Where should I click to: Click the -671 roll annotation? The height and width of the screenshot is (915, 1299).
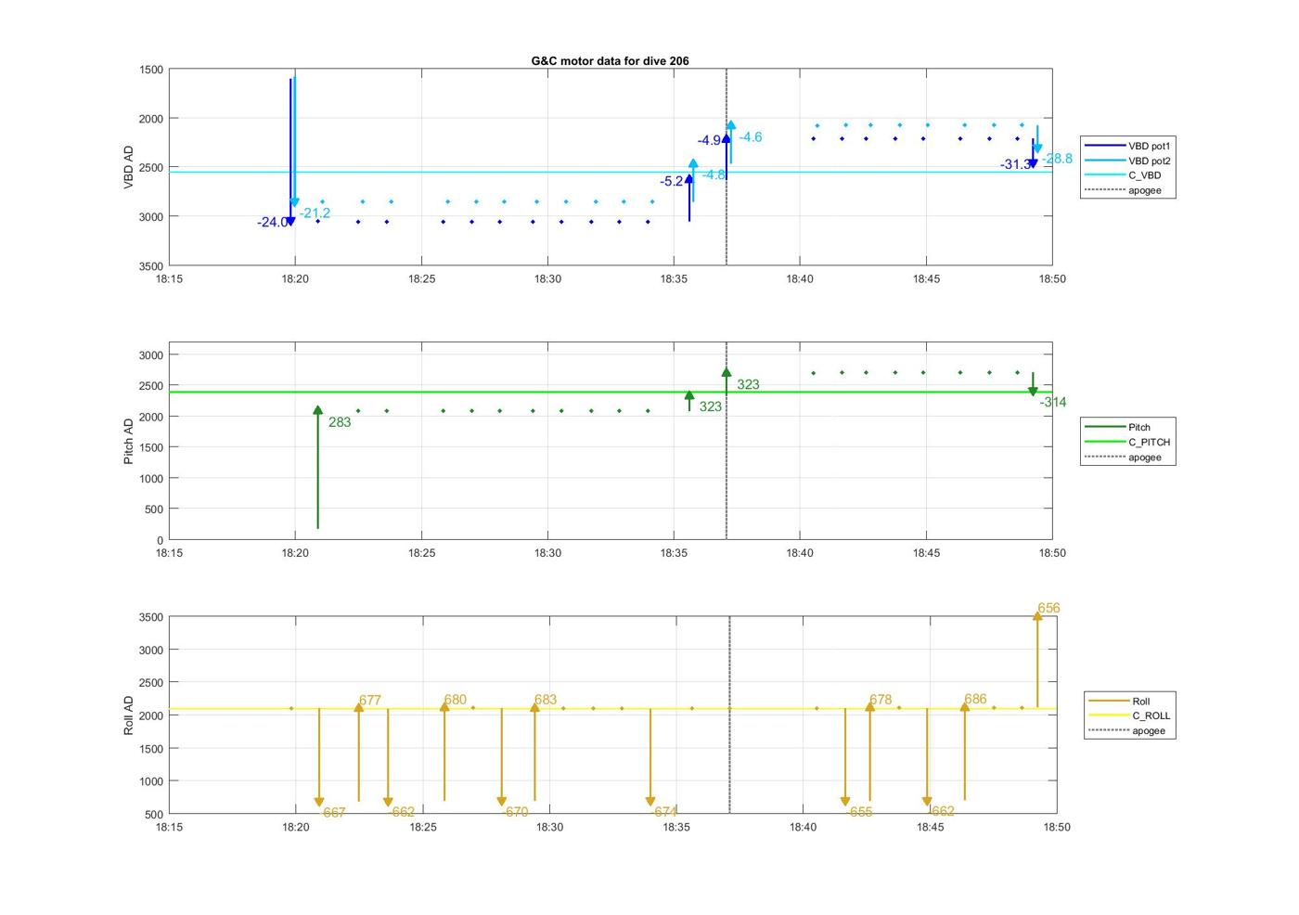tap(664, 812)
